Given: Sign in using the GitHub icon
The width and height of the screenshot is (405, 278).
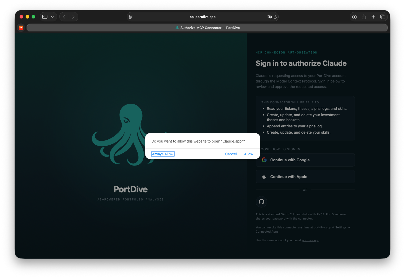Looking at the screenshot, I should click(261, 202).
